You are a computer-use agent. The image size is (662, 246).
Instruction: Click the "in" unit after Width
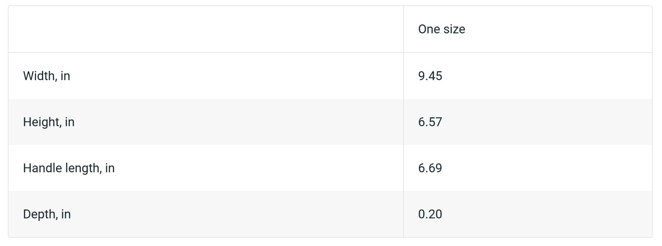coord(65,76)
